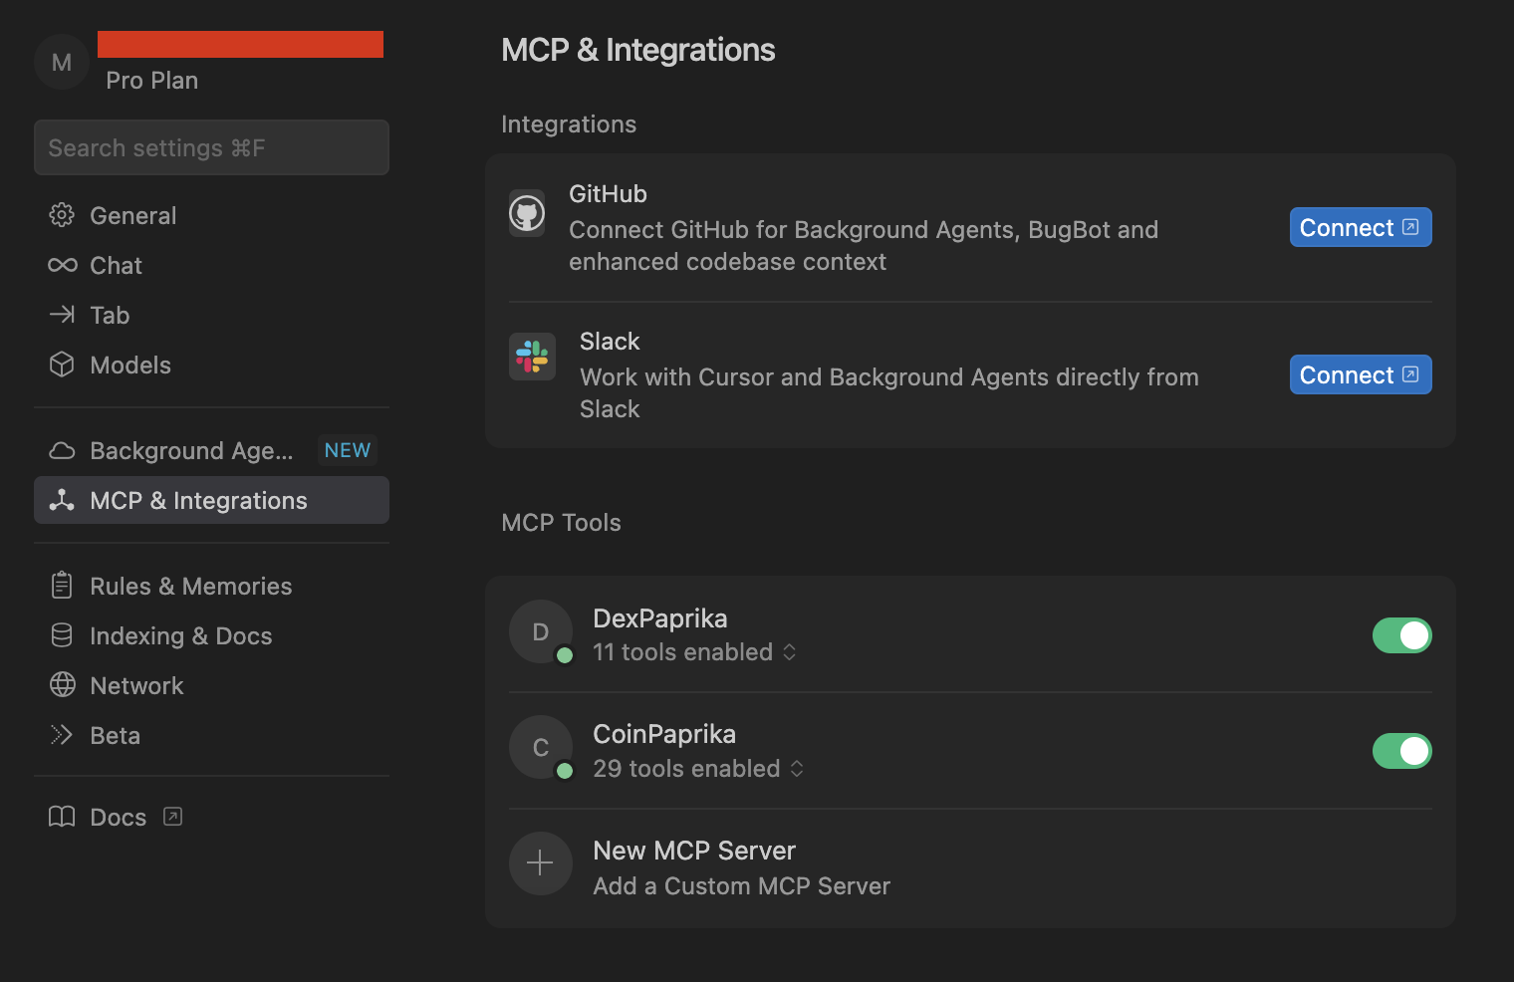The height and width of the screenshot is (982, 1514).
Task: Click the external arrow on Slack Connect
Action: pyautogui.click(x=1410, y=374)
